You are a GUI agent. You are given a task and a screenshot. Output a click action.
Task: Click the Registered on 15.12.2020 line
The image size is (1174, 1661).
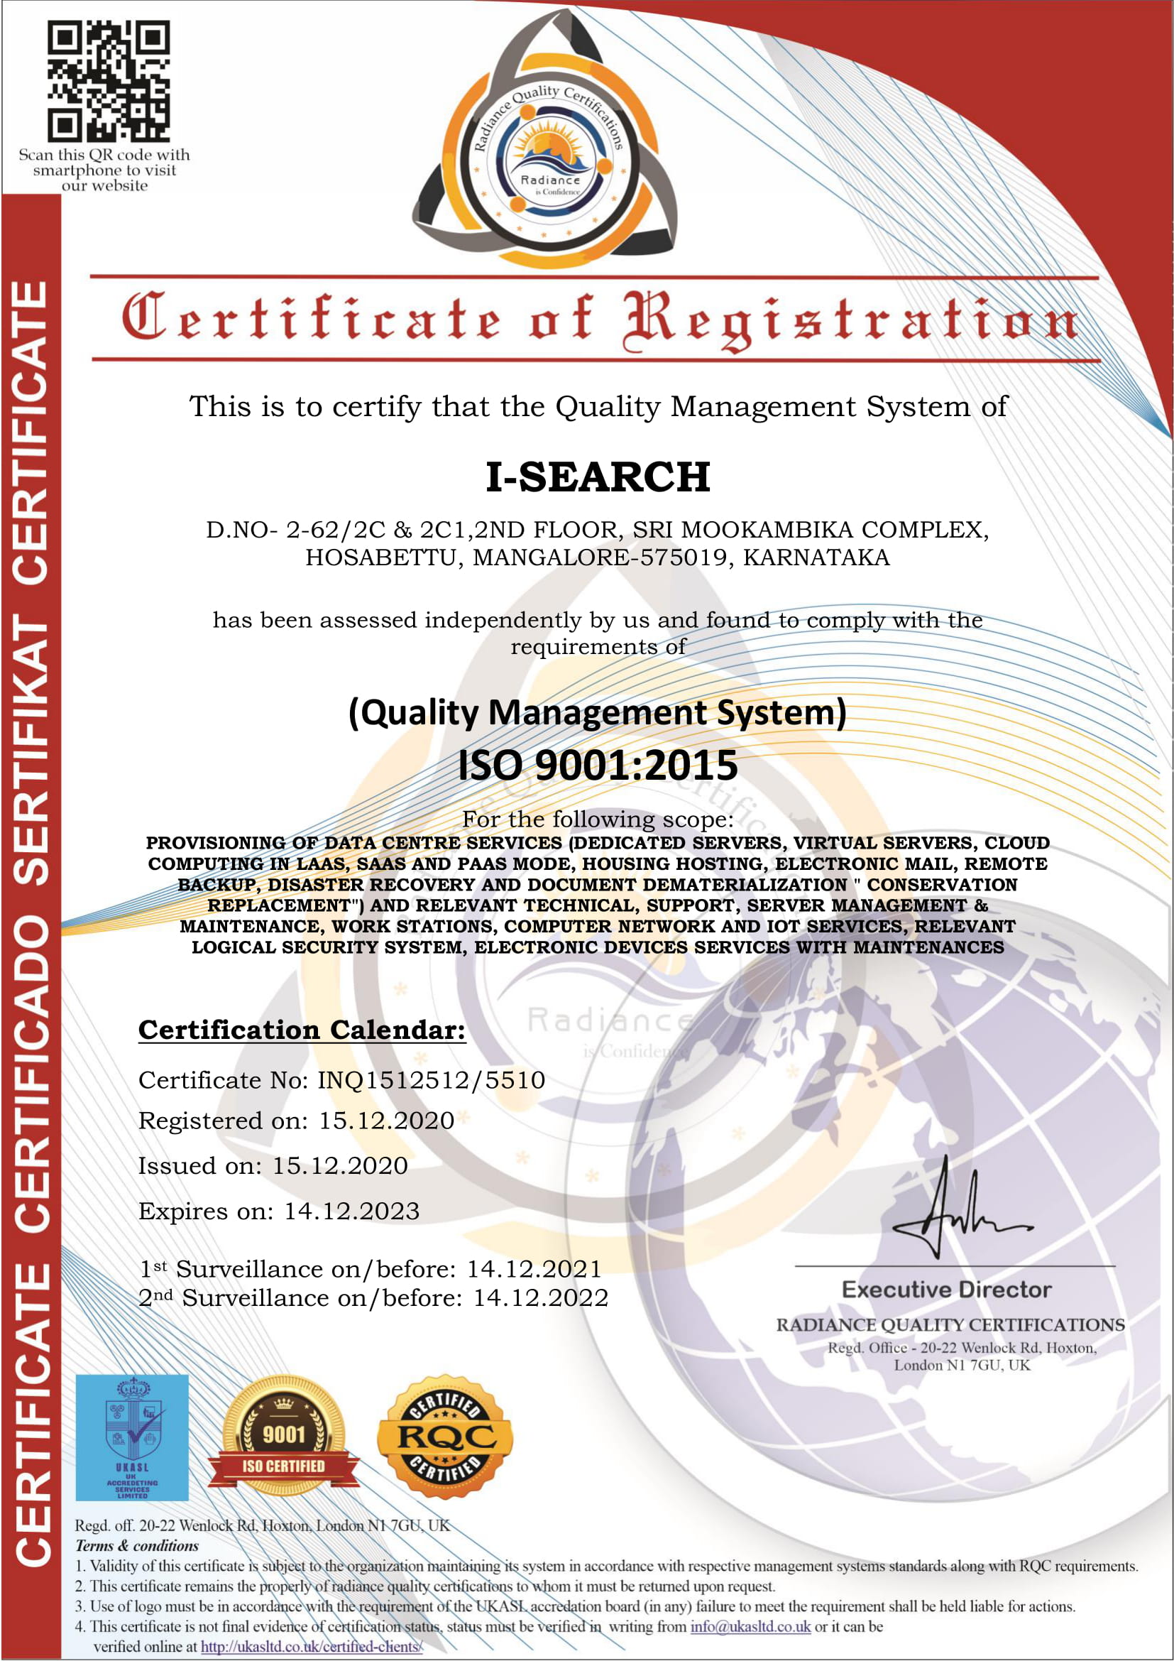(x=297, y=1121)
